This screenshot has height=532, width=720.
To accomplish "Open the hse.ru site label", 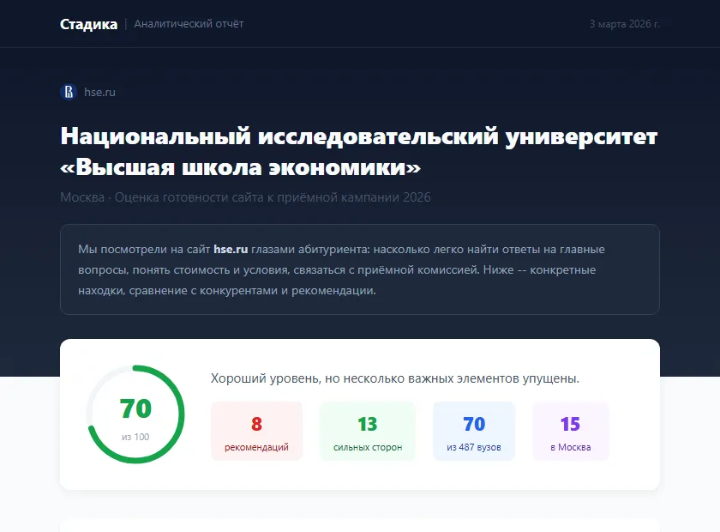I will pos(99,92).
